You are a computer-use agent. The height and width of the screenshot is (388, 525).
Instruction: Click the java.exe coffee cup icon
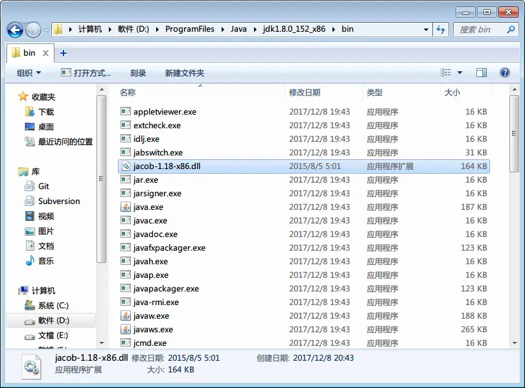126,207
